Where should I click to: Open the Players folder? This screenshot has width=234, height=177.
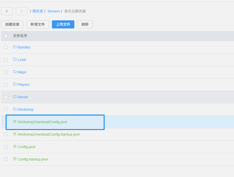pyautogui.click(x=23, y=85)
